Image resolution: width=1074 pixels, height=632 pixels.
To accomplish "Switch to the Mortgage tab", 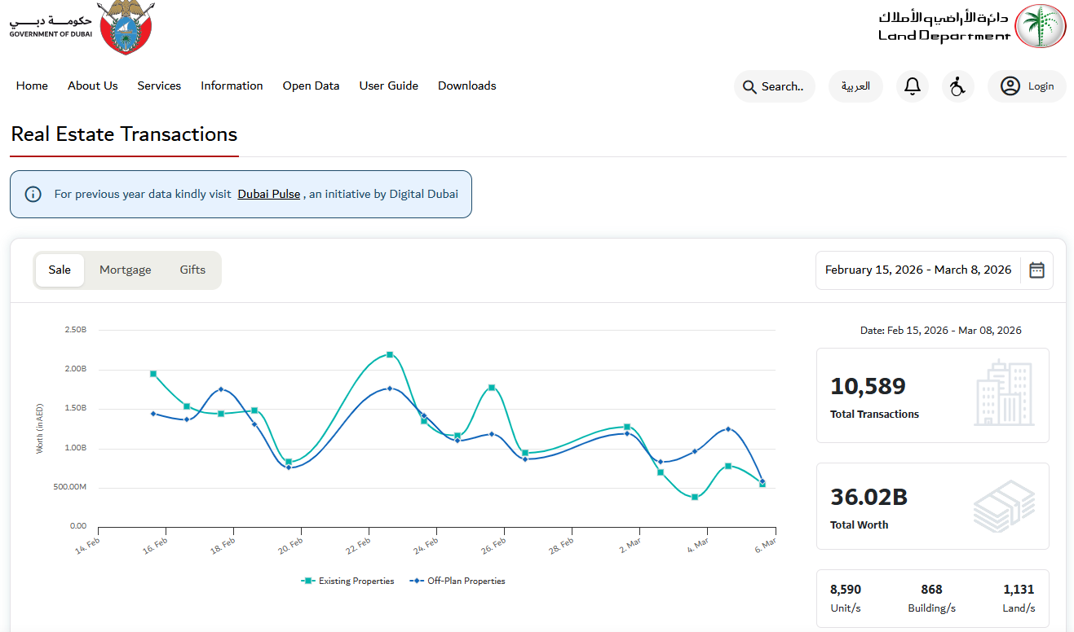I will [x=125, y=270].
